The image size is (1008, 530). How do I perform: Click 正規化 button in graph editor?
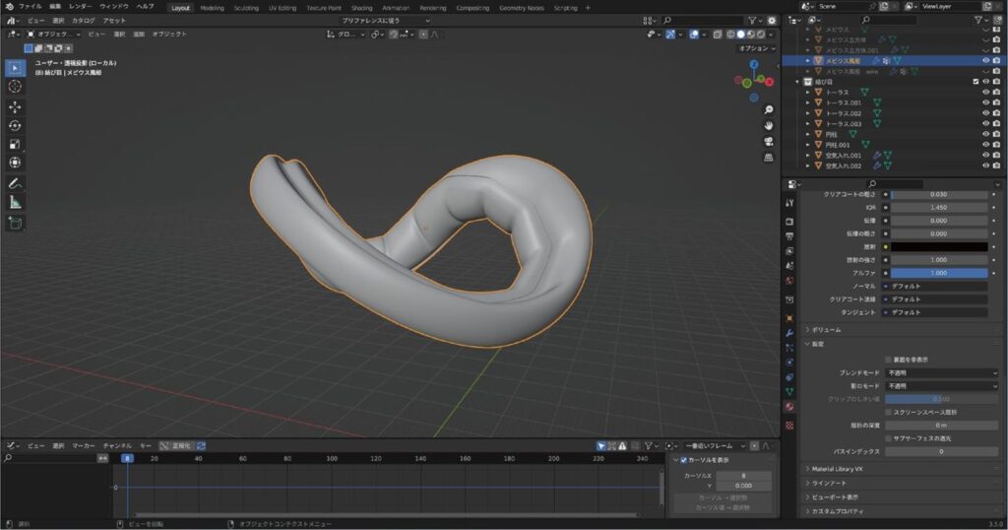(x=176, y=445)
